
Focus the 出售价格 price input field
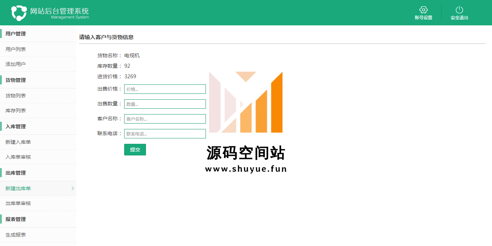point(165,89)
